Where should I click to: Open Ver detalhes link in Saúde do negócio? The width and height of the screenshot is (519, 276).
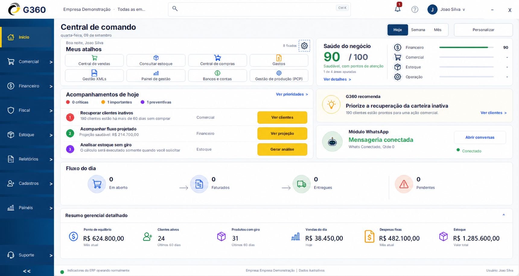[337, 79]
